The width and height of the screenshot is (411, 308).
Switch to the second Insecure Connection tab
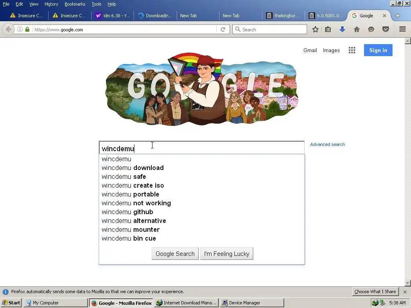point(69,16)
